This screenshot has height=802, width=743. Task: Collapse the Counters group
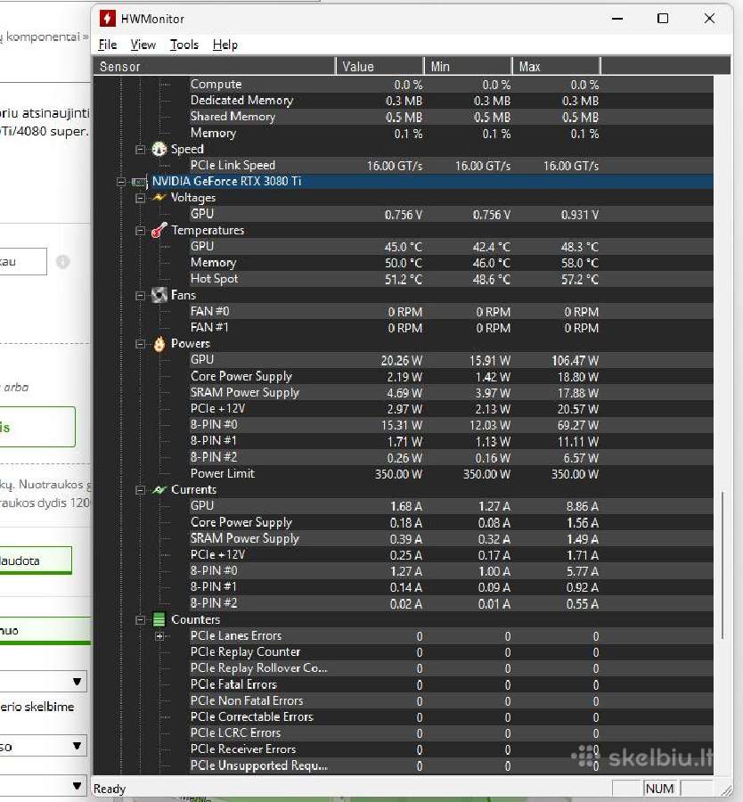pyautogui.click(x=140, y=620)
